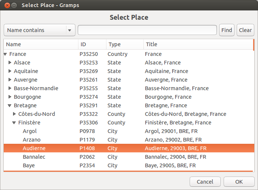Expand the Alsace tree node
The height and width of the screenshot is (190, 258).
coord(10,63)
